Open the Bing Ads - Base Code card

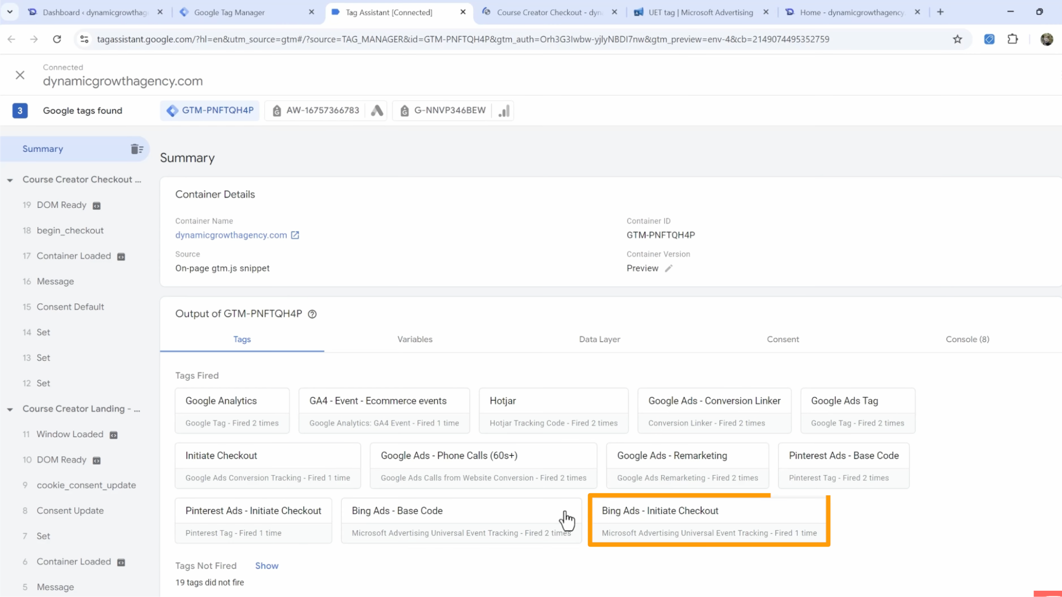461,521
